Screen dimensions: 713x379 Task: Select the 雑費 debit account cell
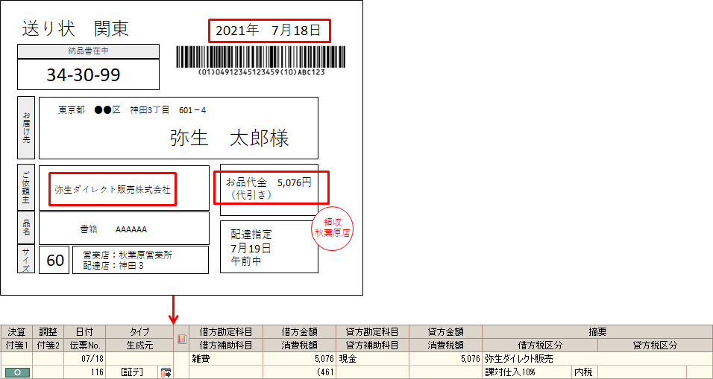coord(225,358)
